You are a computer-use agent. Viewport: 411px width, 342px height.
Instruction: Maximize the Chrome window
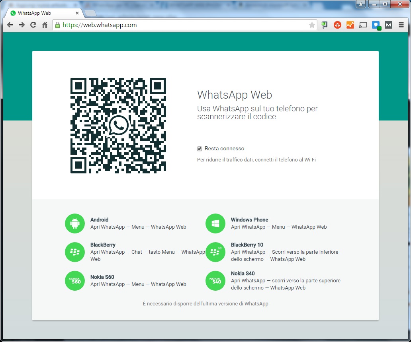coord(385,4)
